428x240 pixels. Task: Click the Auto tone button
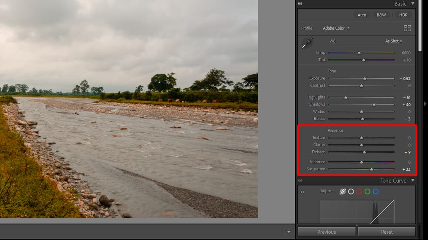[x=362, y=15]
